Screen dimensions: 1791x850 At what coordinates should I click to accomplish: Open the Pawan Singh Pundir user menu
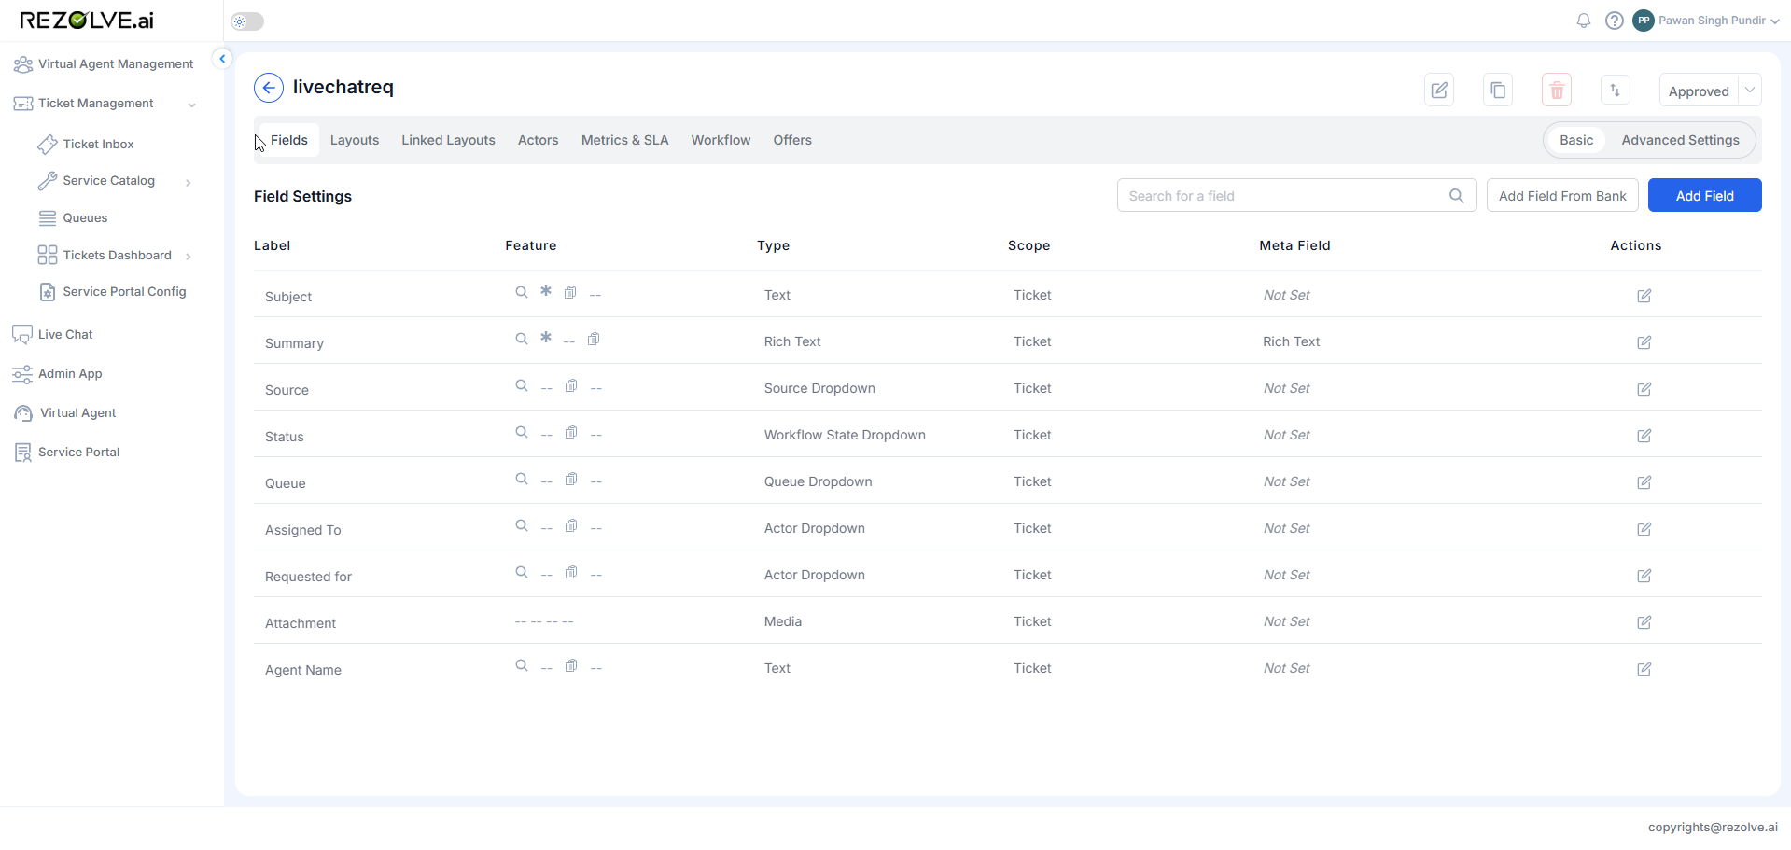[x=1718, y=21]
